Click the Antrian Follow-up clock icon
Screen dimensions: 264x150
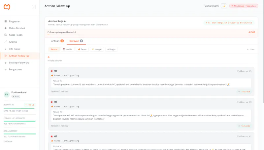coord(6,56)
